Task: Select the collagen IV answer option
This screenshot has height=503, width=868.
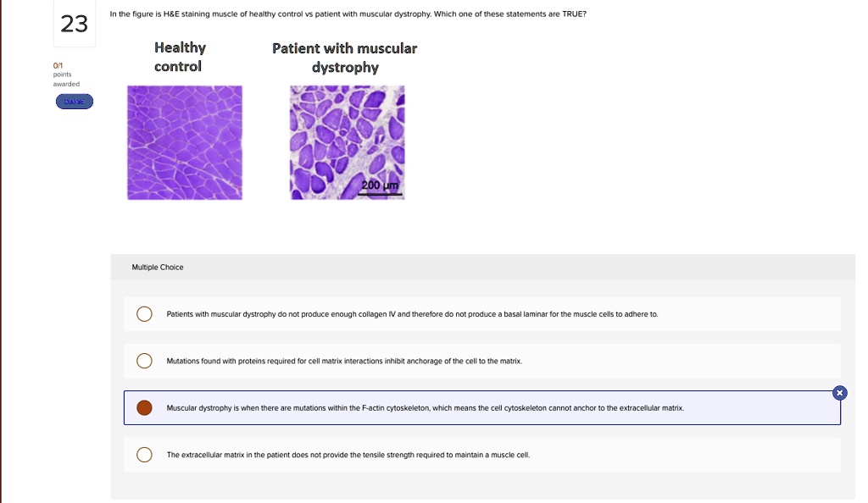Action: point(144,312)
